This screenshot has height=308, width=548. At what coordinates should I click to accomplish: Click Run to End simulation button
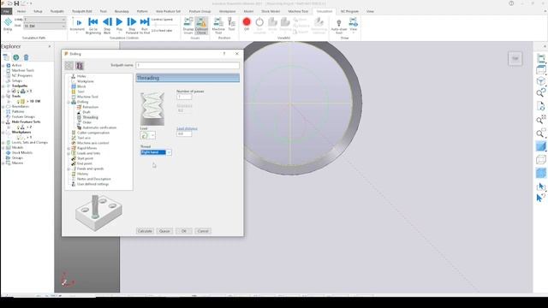click(x=145, y=26)
